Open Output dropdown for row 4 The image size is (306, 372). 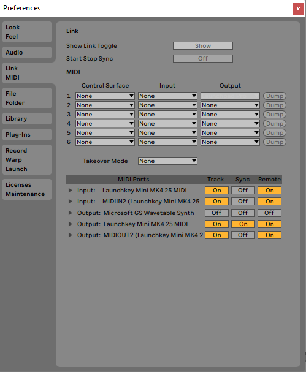click(x=230, y=124)
